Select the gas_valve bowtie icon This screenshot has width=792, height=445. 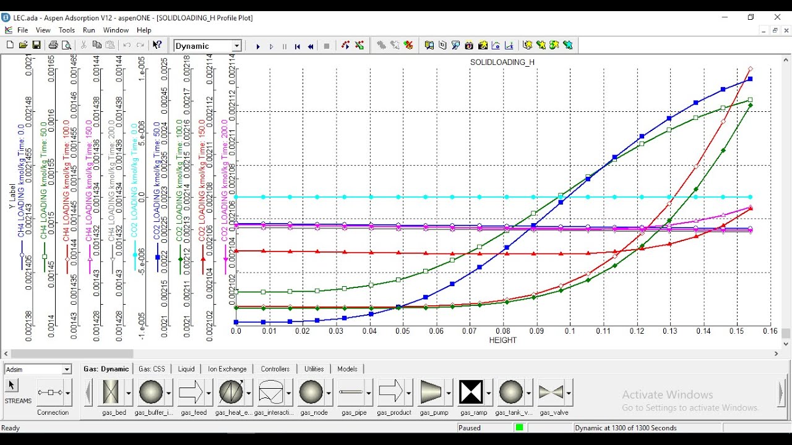coord(551,392)
